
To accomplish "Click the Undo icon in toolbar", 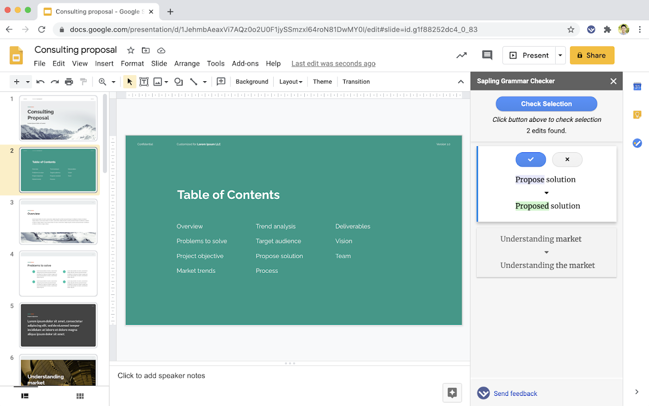I will point(41,82).
